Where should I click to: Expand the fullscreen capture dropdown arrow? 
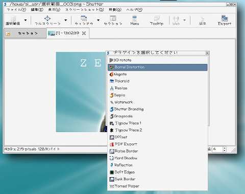coord(66,20)
